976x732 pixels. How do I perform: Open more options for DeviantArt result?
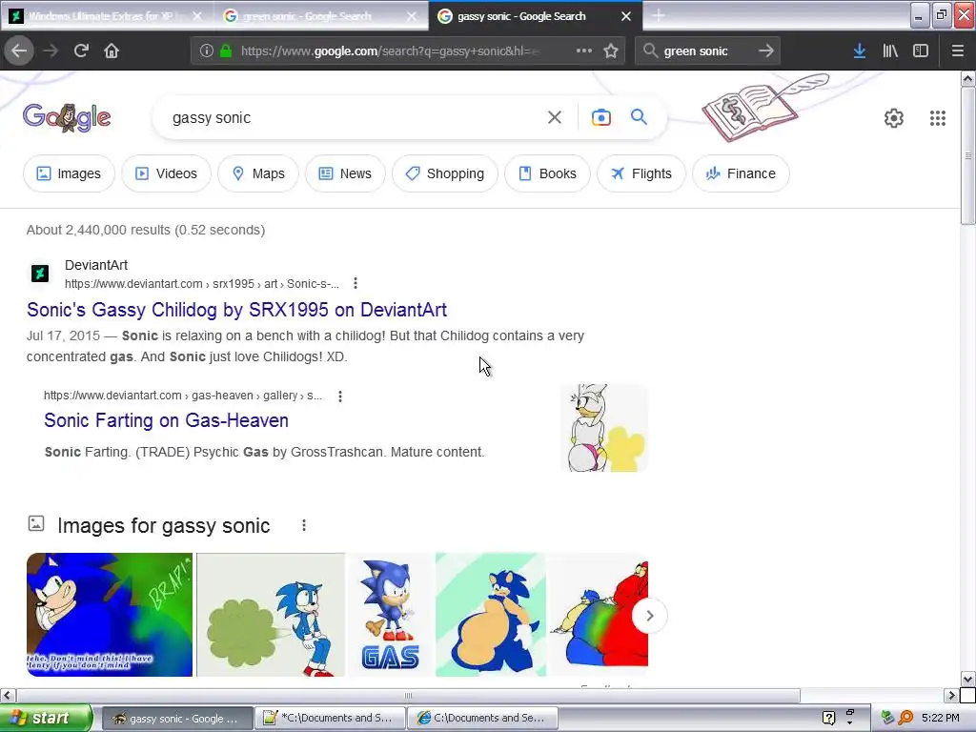point(356,283)
